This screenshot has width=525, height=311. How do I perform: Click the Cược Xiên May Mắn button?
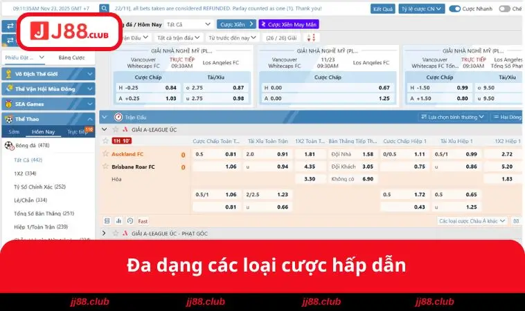[x=289, y=24]
